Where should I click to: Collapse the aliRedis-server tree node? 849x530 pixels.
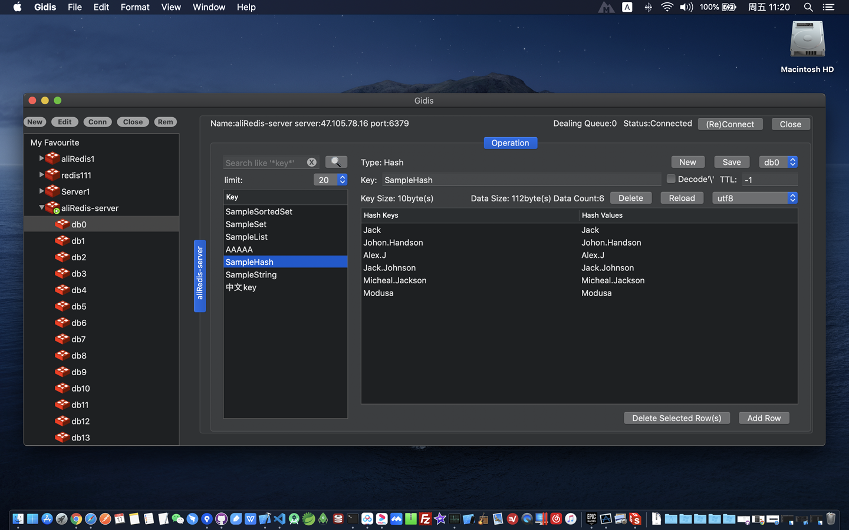(x=41, y=208)
